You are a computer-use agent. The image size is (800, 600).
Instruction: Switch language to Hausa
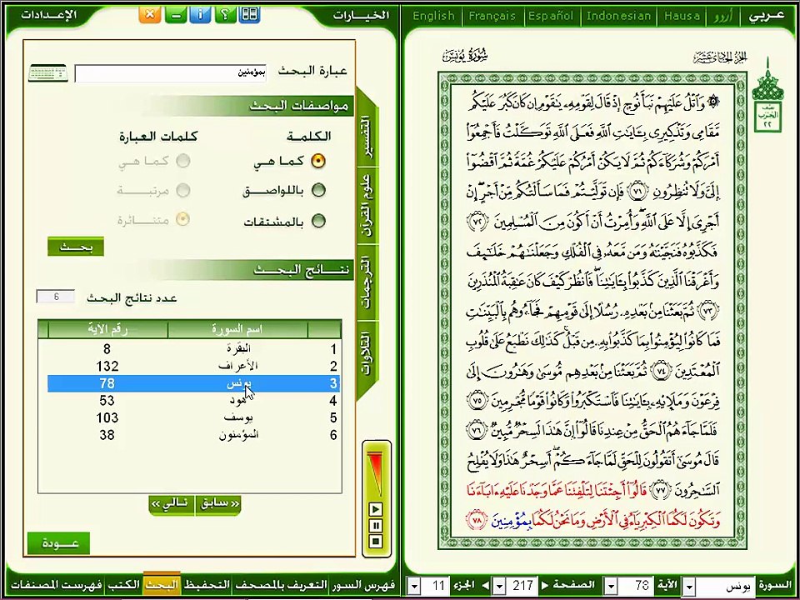pyautogui.click(x=682, y=16)
